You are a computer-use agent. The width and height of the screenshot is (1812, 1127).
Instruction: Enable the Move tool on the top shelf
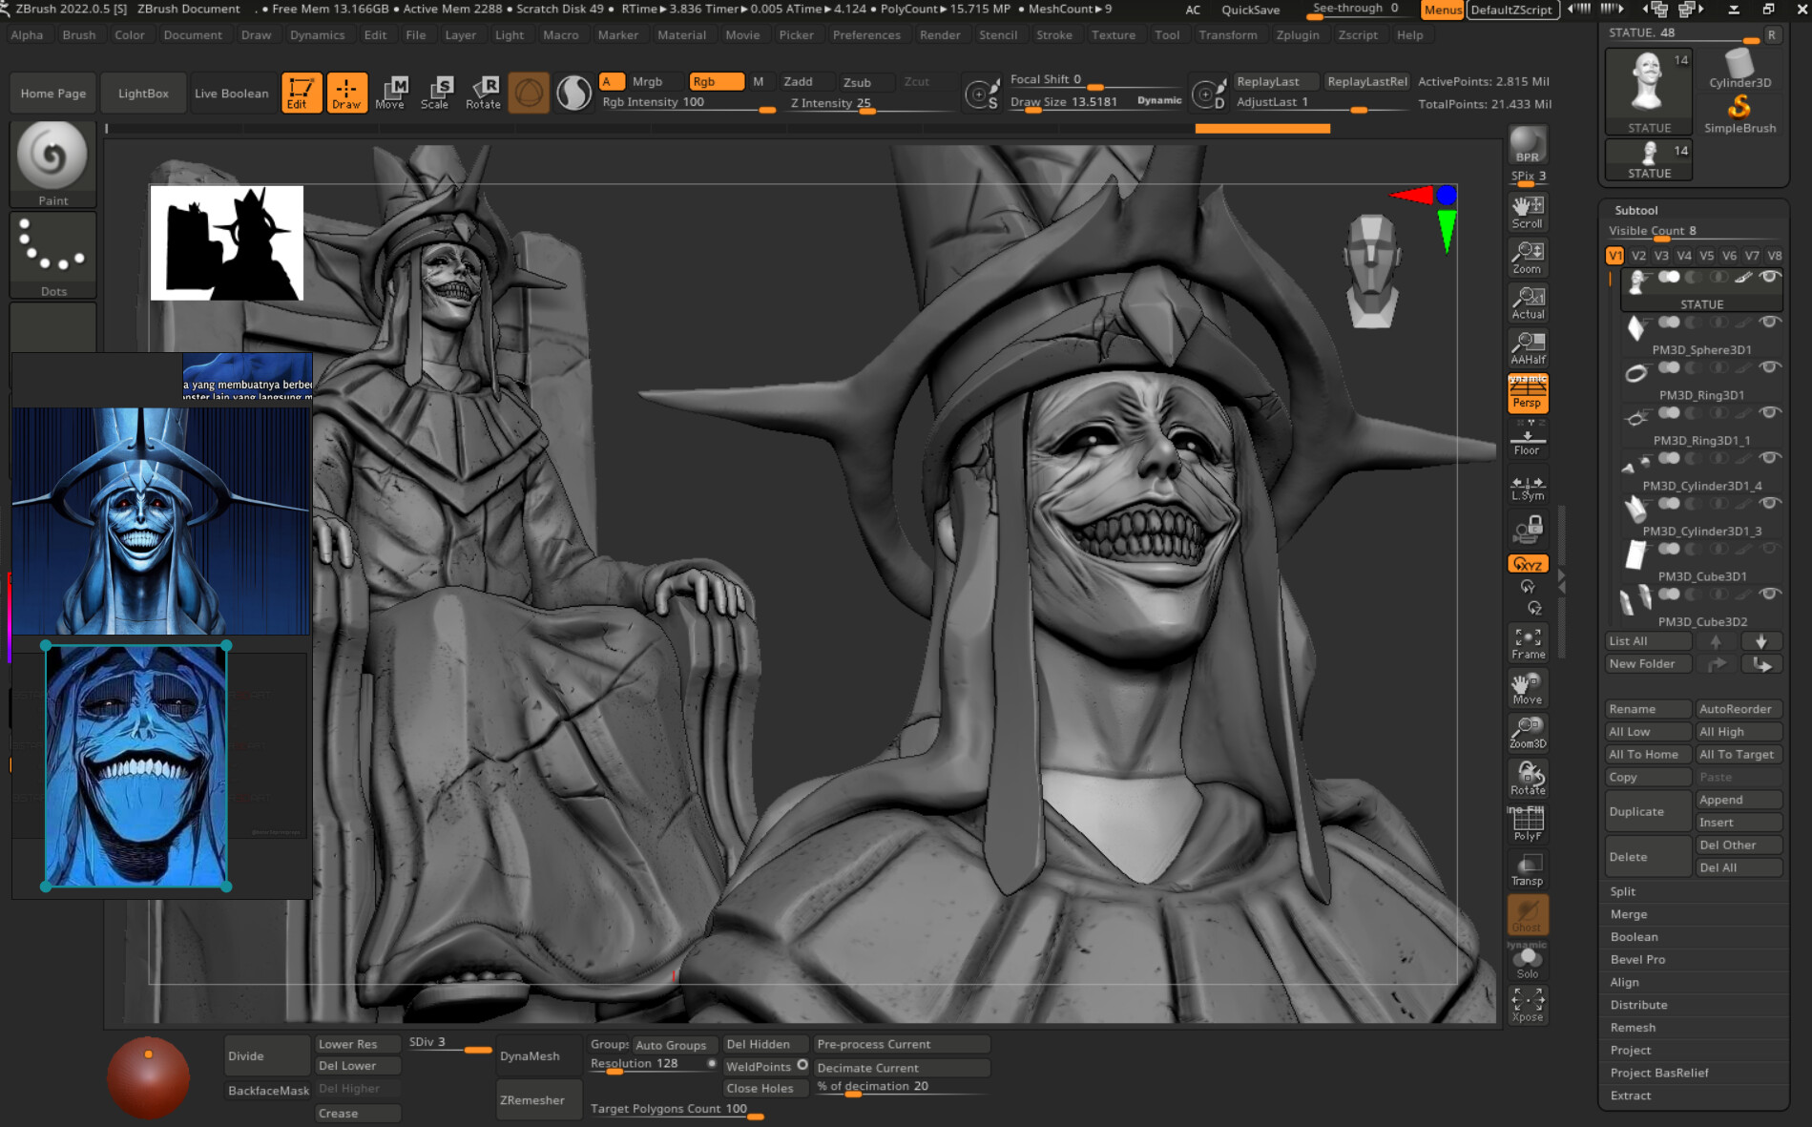coord(392,93)
